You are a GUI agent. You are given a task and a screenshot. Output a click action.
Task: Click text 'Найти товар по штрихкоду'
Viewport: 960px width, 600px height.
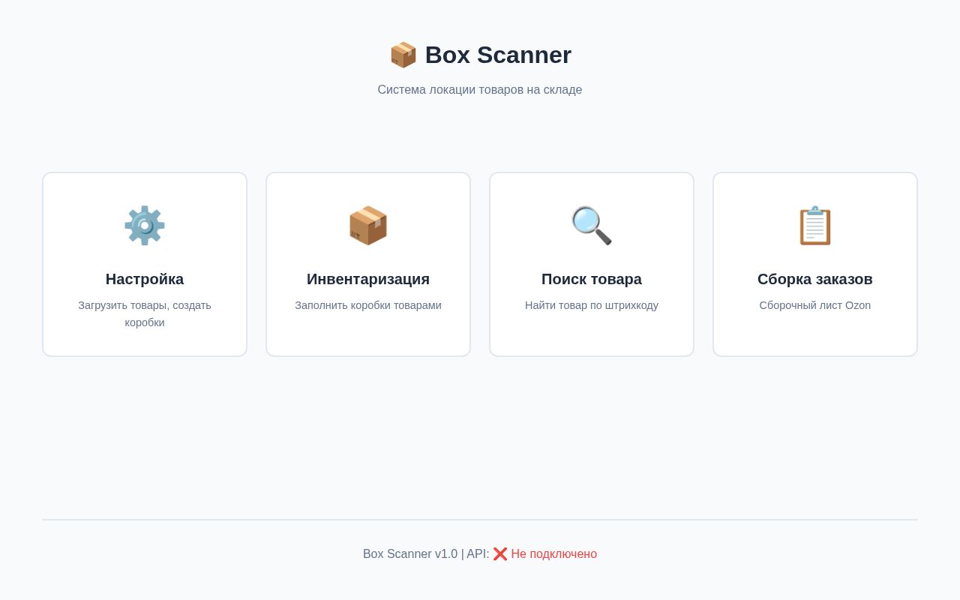coord(592,305)
